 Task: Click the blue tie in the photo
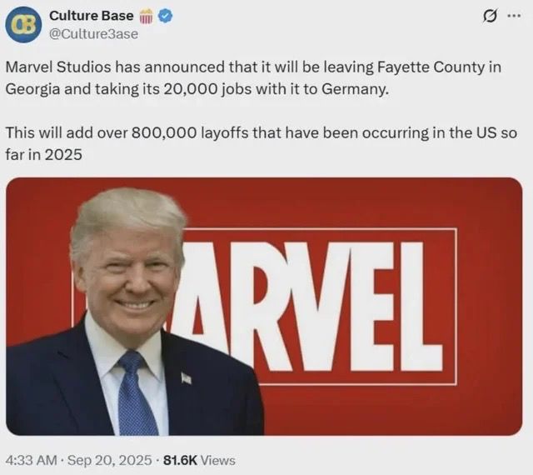tap(137, 393)
